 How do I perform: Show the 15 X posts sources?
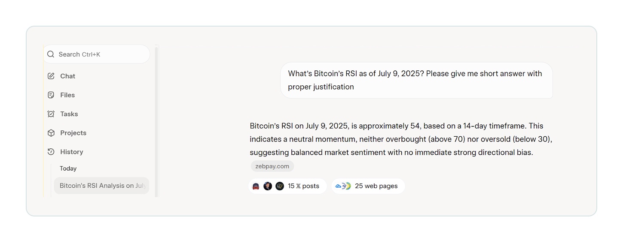click(x=303, y=186)
